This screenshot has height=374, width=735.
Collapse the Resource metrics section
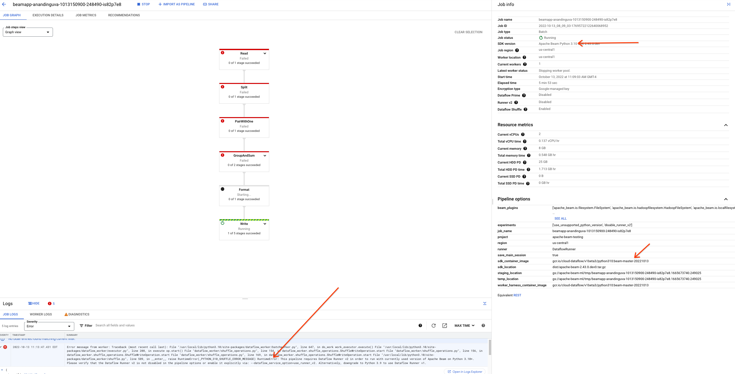click(726, 125)
